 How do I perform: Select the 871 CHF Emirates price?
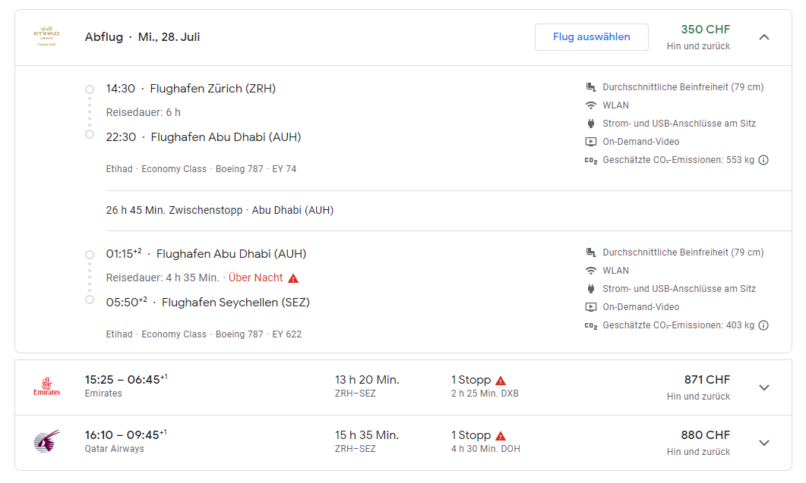706,380
